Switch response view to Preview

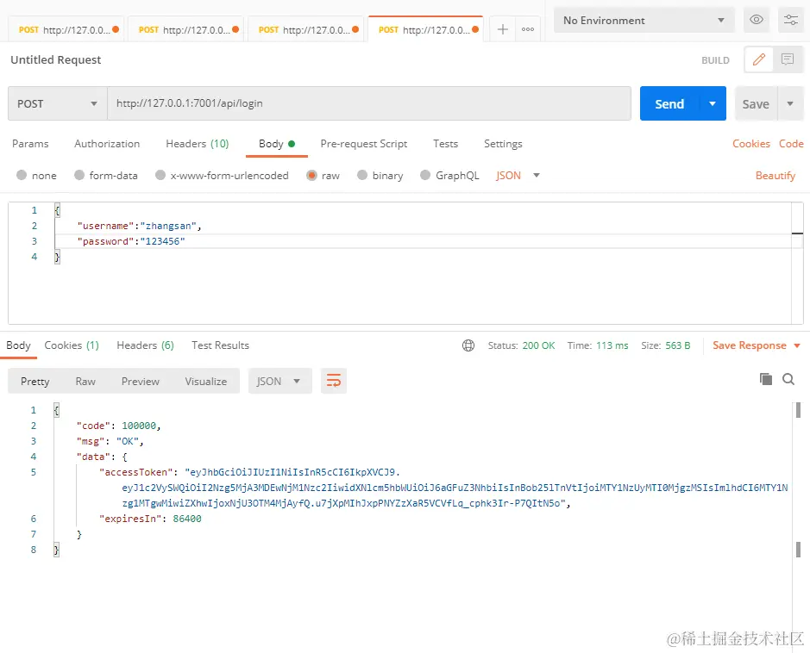click(x=140, y=381)
